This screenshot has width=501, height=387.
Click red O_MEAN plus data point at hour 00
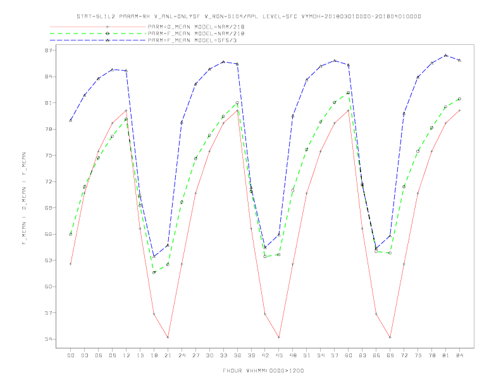point(71,264)
